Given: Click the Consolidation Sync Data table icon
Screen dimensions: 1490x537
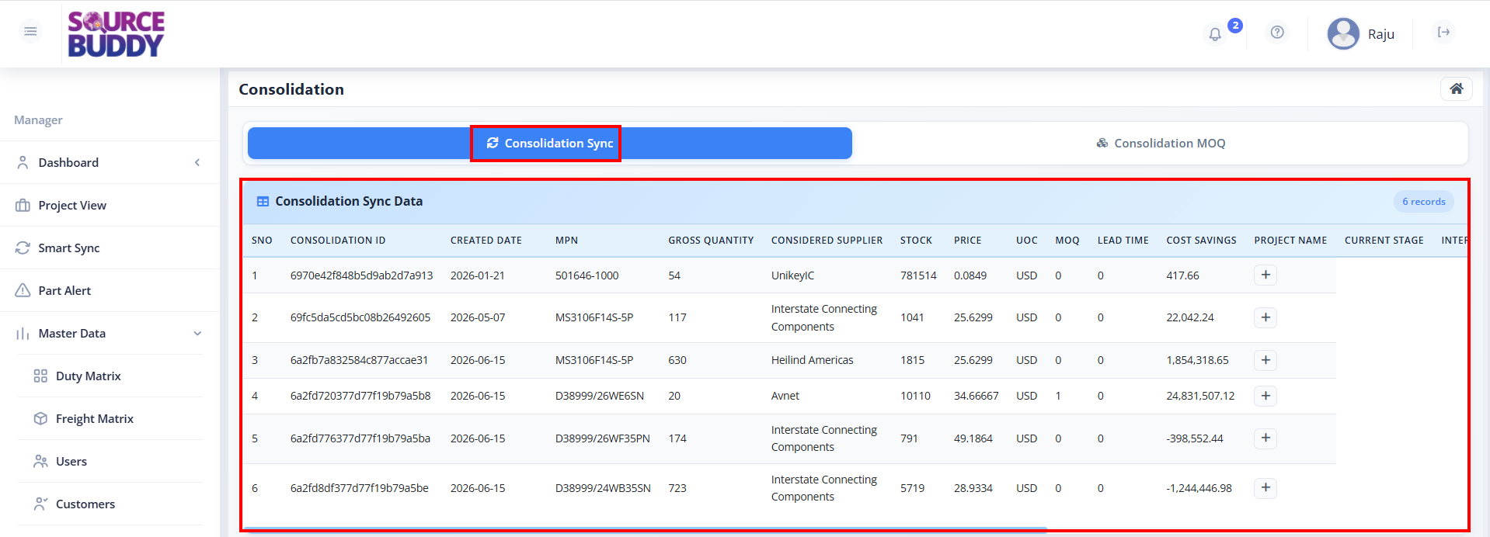Looking at the screenshot, I should [x=263, y=201].
